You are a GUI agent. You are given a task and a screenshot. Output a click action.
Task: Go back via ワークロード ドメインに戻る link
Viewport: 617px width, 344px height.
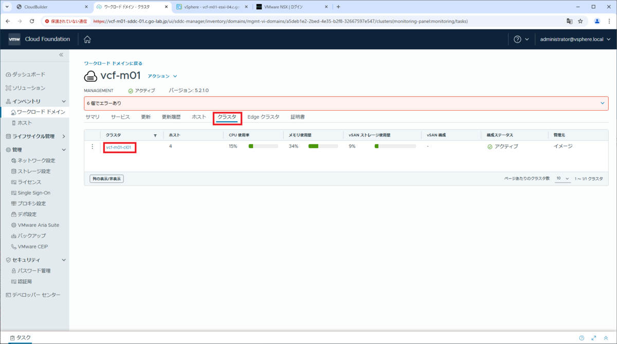(x=113, y=63)
